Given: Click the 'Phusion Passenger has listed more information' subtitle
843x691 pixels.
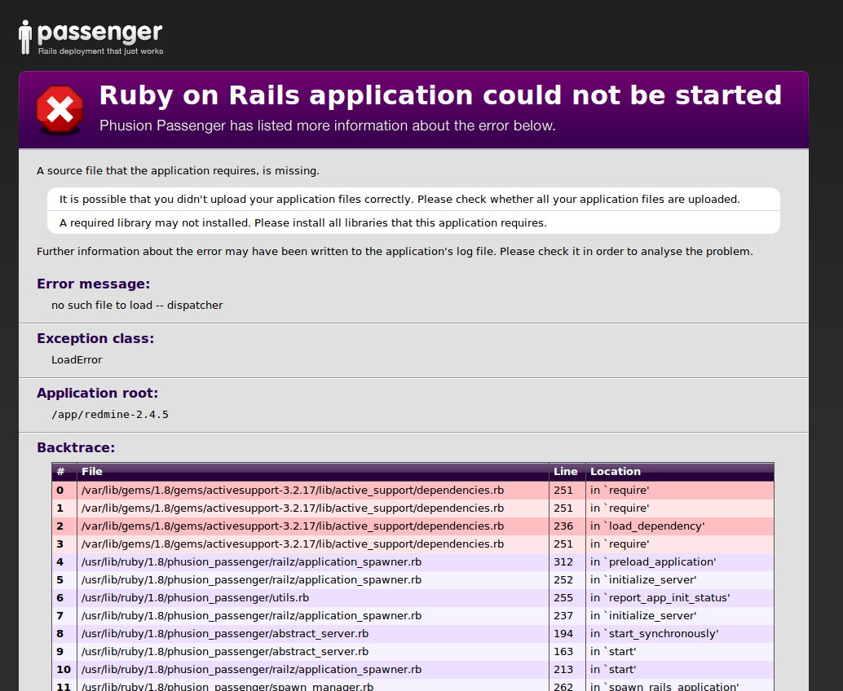Looking at the screenshot, I should (x=328, y=125).
